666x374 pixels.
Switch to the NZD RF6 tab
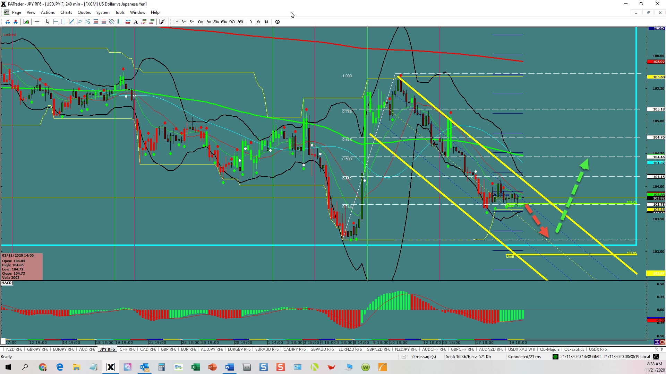(14, 349)
